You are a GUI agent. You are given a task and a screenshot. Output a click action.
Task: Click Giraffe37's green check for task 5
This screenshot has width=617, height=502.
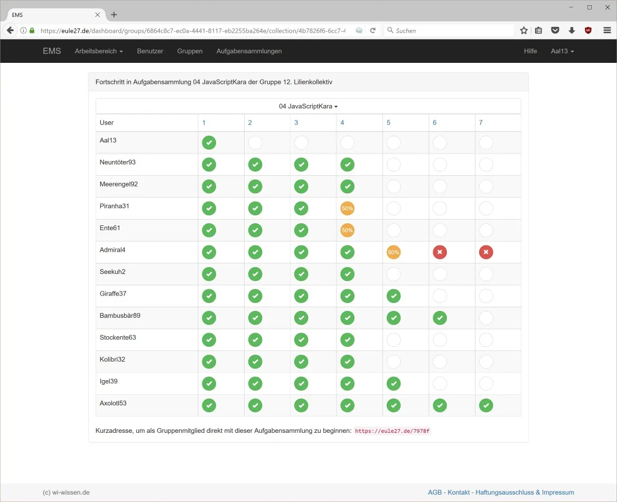pos(394,296)
